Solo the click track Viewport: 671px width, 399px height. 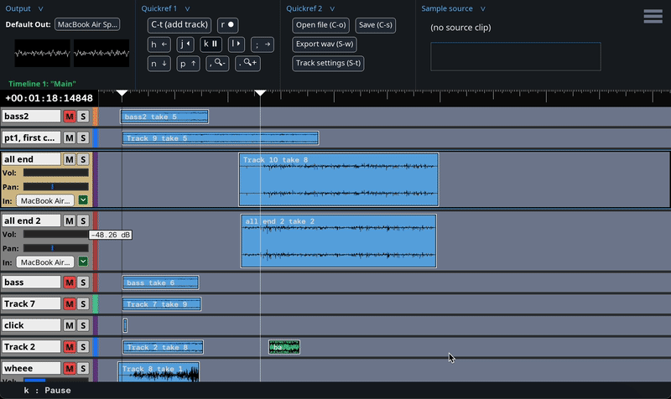pyautogui.click(x=83, y=325)
